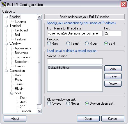Screen dimensions: 128x124
Task: Click the PuTTY icon in the title bar
Action: [x=4, y=4]
